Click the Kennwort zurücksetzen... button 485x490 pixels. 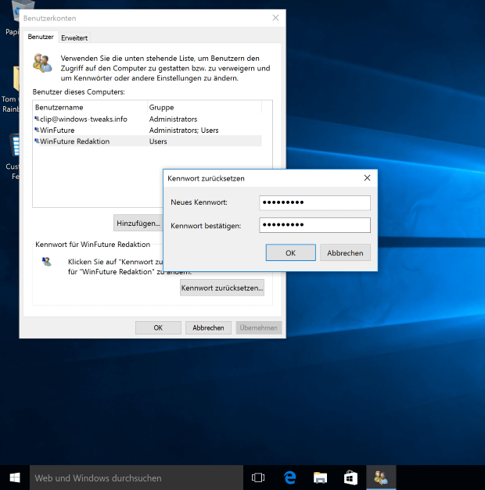click(222, 288)
